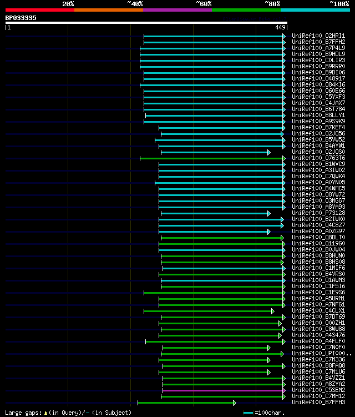This screenshot has height=417, width=355.
Task: Open the UniRef100_A4FLF0 entry
Action: pyautogui.click(x=318, y=341)
